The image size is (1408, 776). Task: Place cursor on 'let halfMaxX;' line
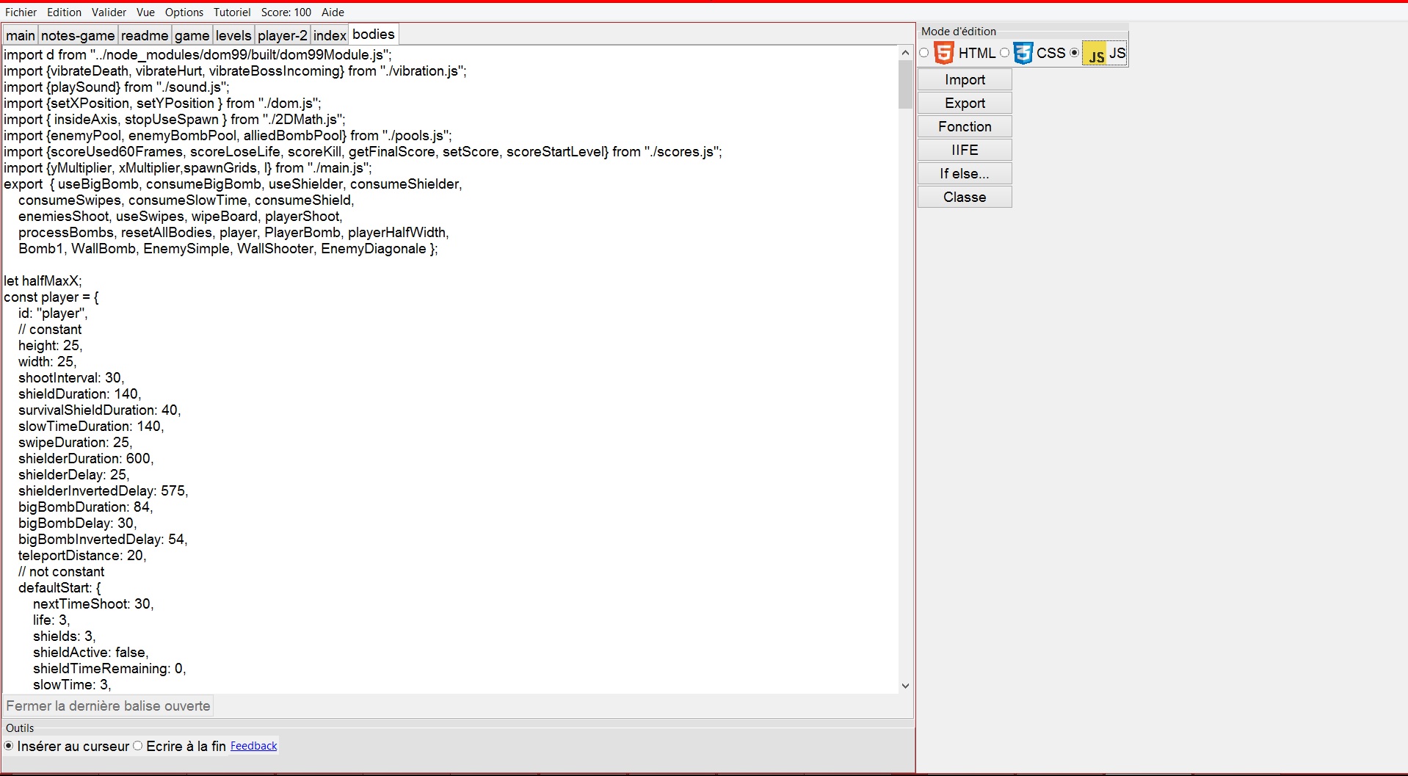(x=43, y=280)
